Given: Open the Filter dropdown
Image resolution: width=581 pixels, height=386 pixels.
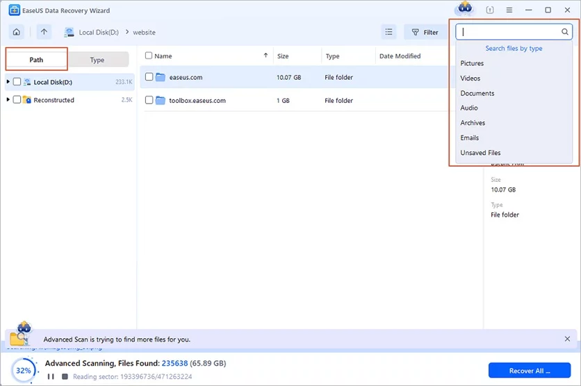Looking at the screenshot, I should [425, 32].
